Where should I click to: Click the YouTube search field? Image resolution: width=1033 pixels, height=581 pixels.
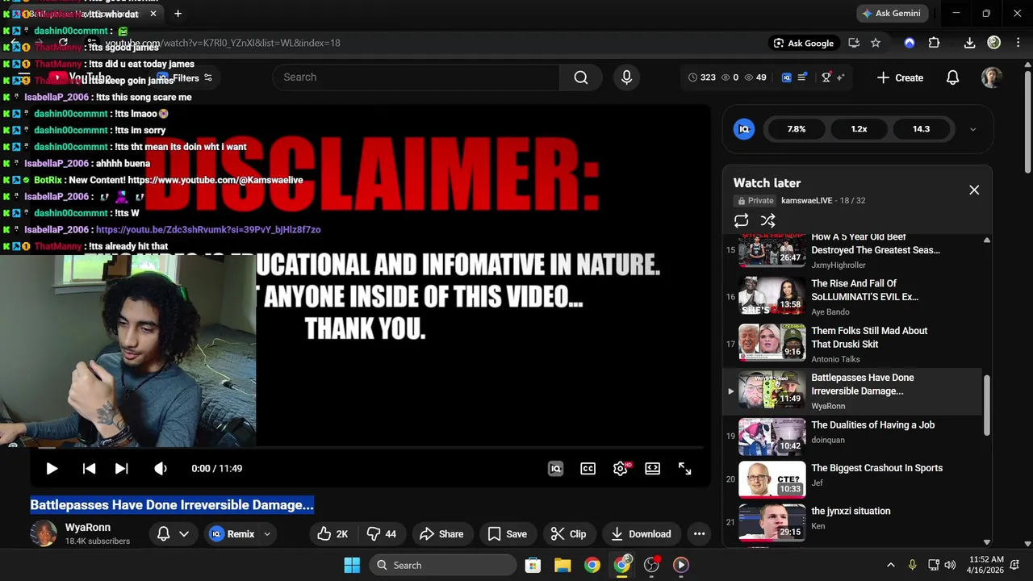(416, 77)
